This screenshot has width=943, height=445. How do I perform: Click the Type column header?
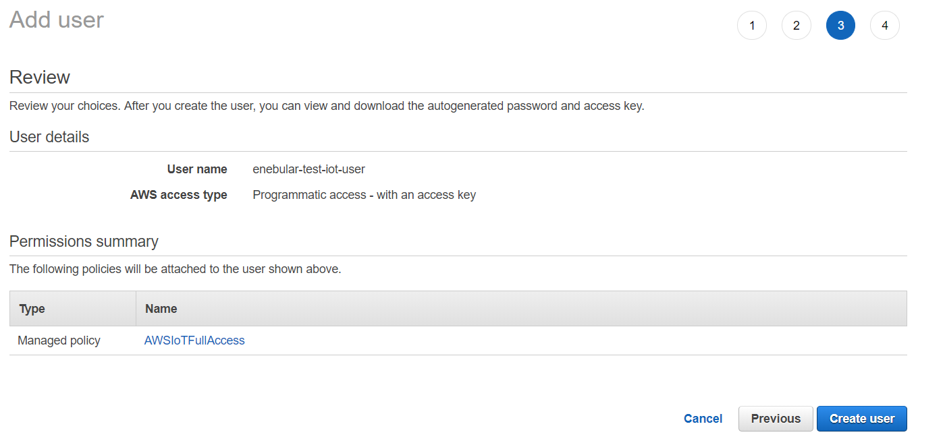click(x=32, y=309)
